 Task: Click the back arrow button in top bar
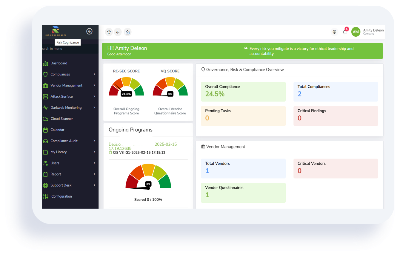(118, 32)
